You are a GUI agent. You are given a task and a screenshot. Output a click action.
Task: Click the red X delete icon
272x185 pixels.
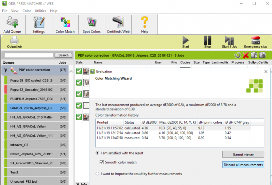click(x=246, y=55)
